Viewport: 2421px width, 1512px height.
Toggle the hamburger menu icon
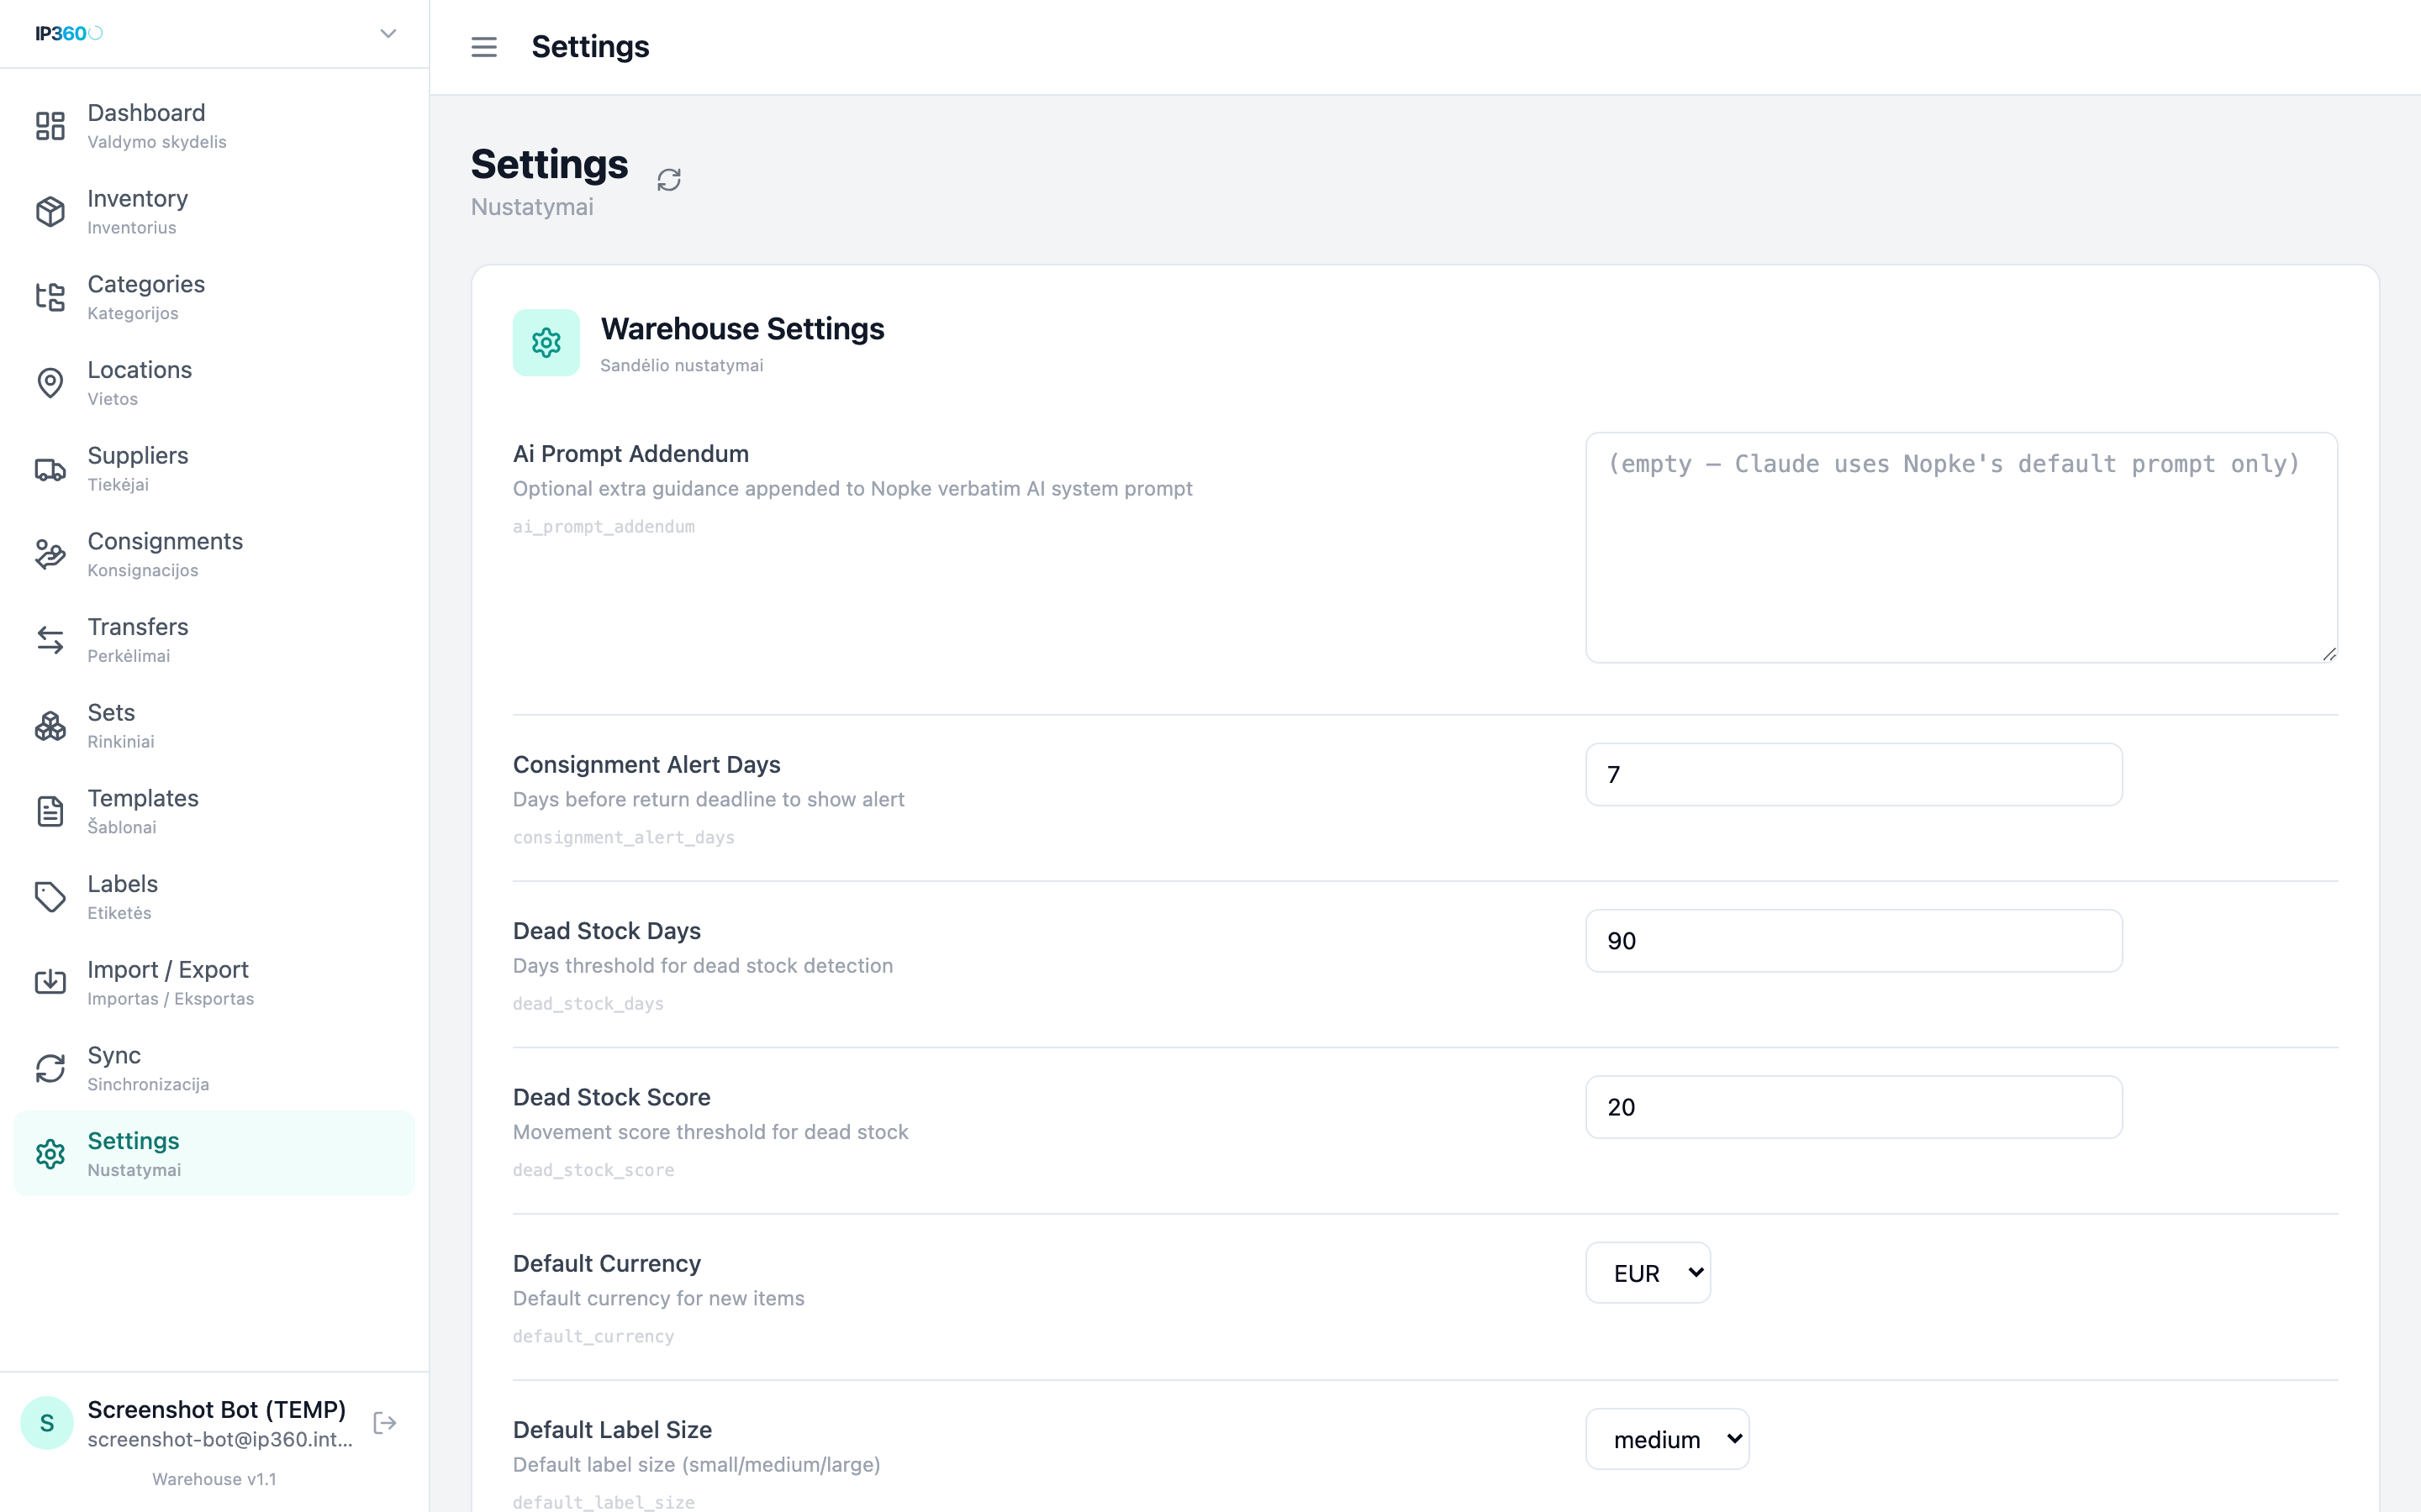coord(484,47)
